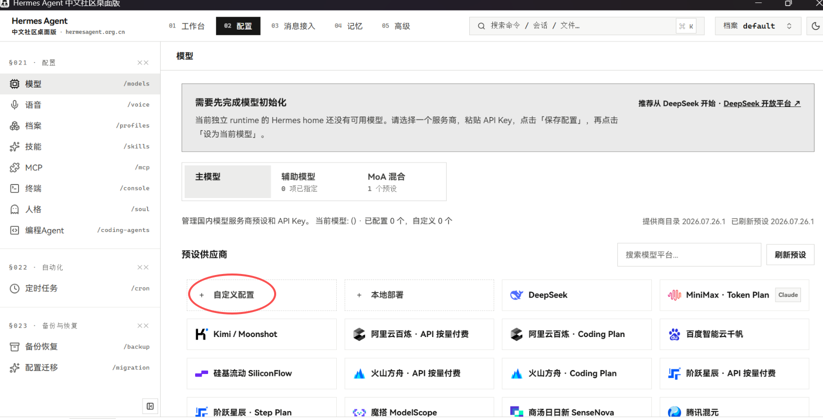Click the MiniMax waveform logo
Viewport: 823px width, 419px height.
coord(674,295)
